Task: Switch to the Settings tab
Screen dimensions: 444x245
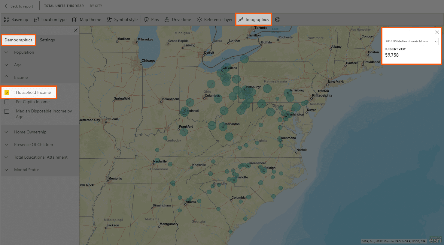Action: tap(47, 40)
